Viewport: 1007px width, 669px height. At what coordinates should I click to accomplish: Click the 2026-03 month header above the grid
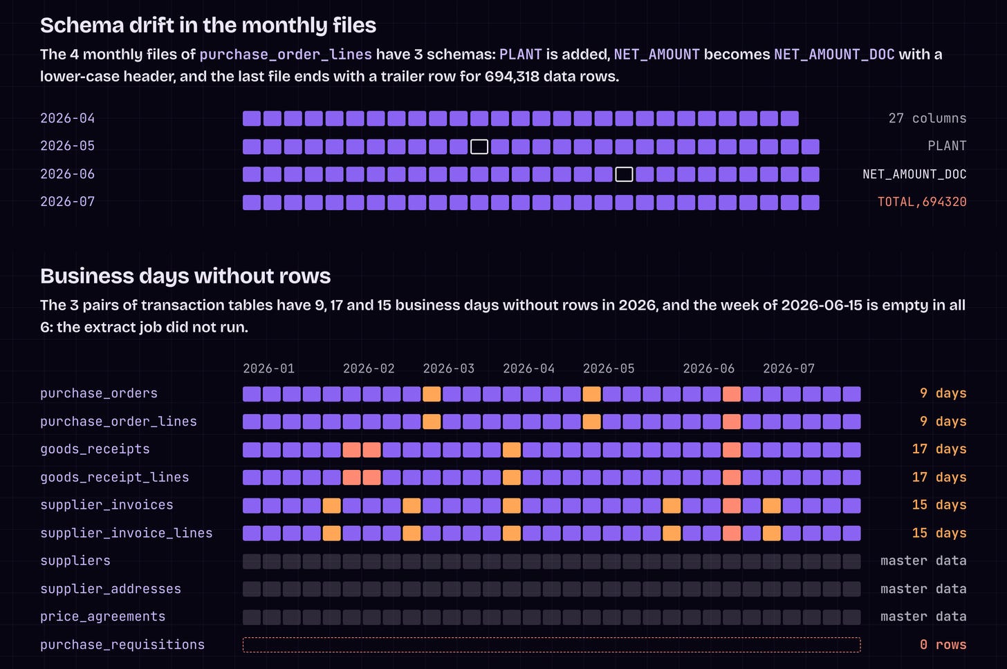[449, 368]
